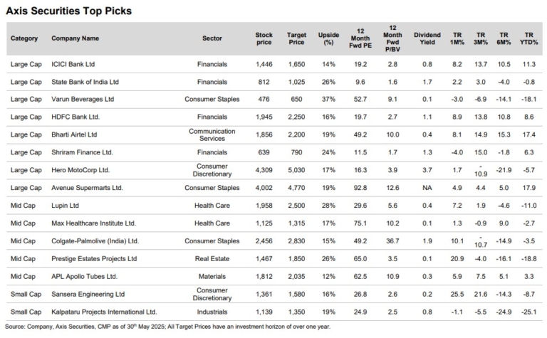Click the Stock price column header

[264, 38]
